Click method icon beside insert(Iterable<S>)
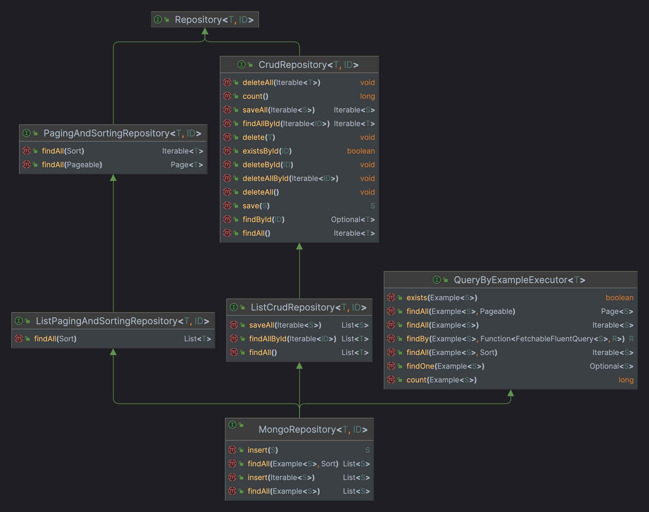Viewport: 649px width, 512px height. pos(232,477)
